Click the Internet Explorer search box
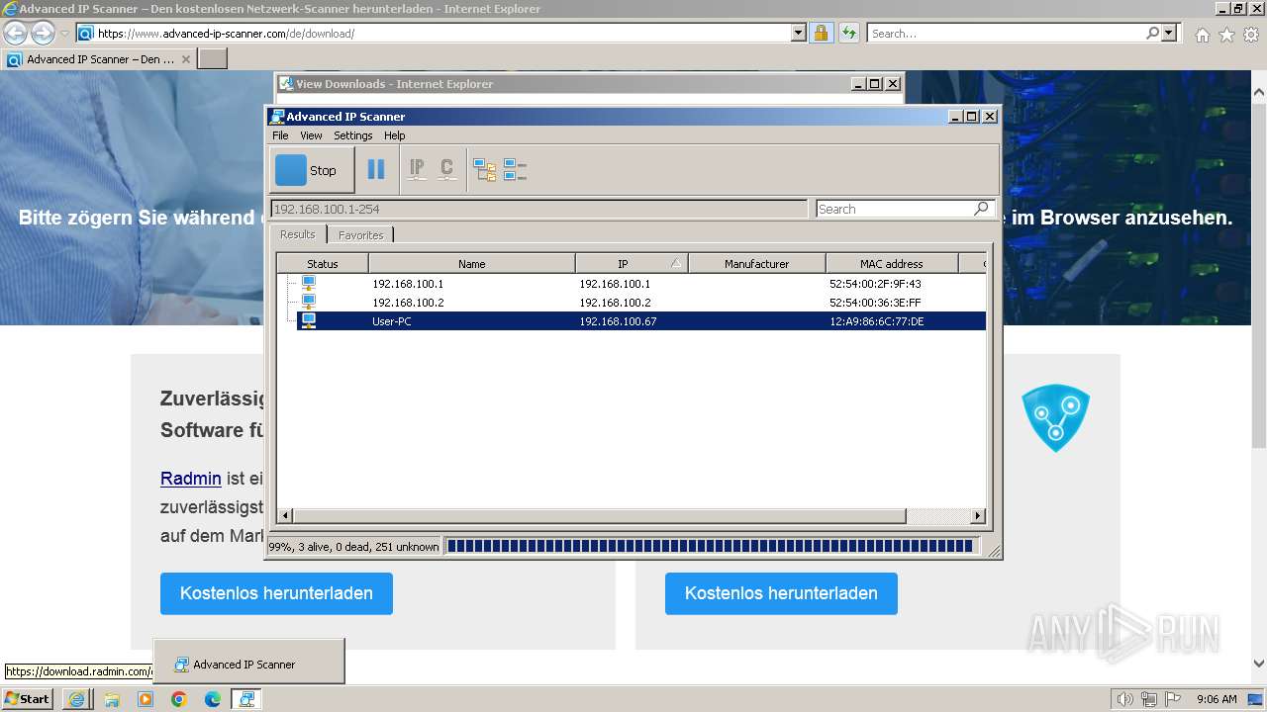 point(1007,33)
